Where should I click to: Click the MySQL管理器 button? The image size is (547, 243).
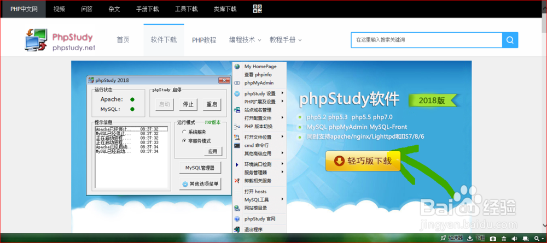point(200,168)
